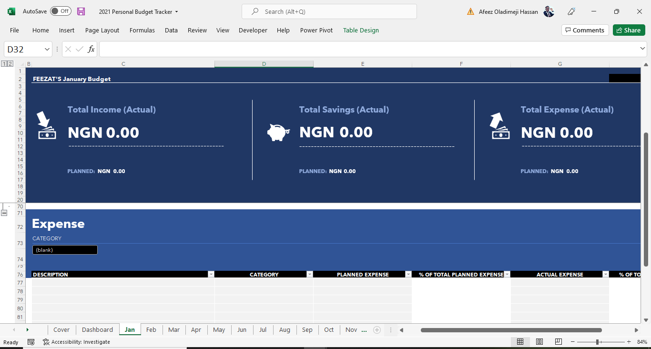Add a new sheet with plus icon
Screen dimensions: 651x349
[376, 330]
